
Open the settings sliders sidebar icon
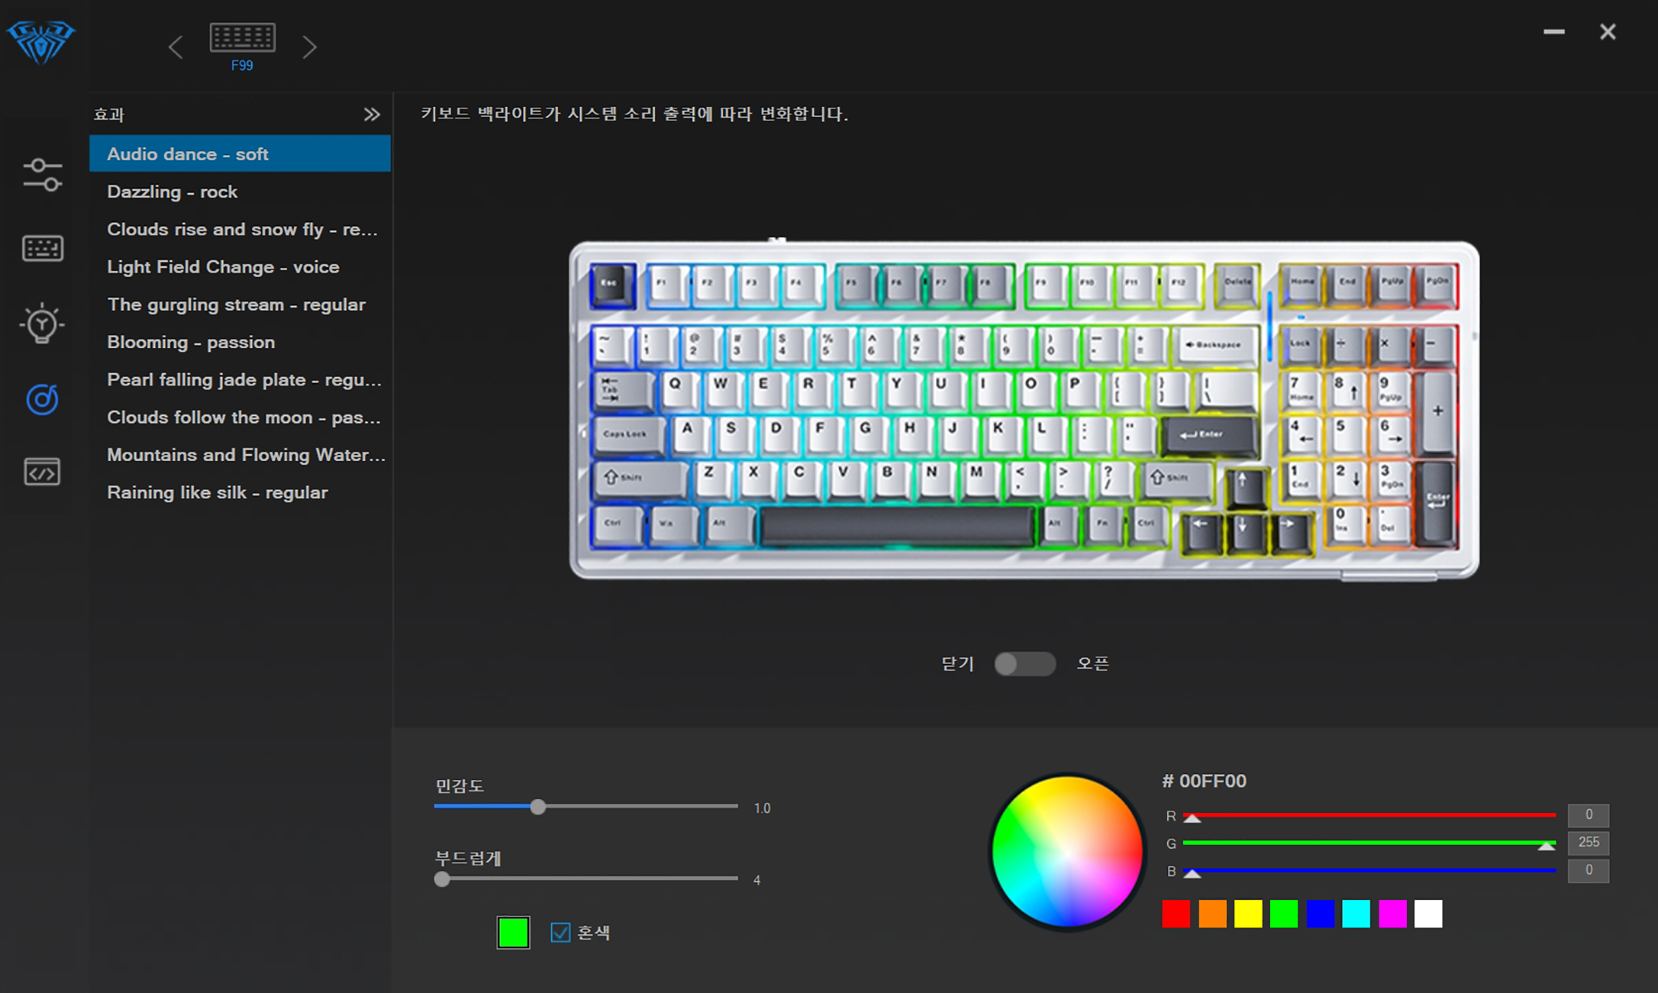pyautogui.click(x=42, y=175)
